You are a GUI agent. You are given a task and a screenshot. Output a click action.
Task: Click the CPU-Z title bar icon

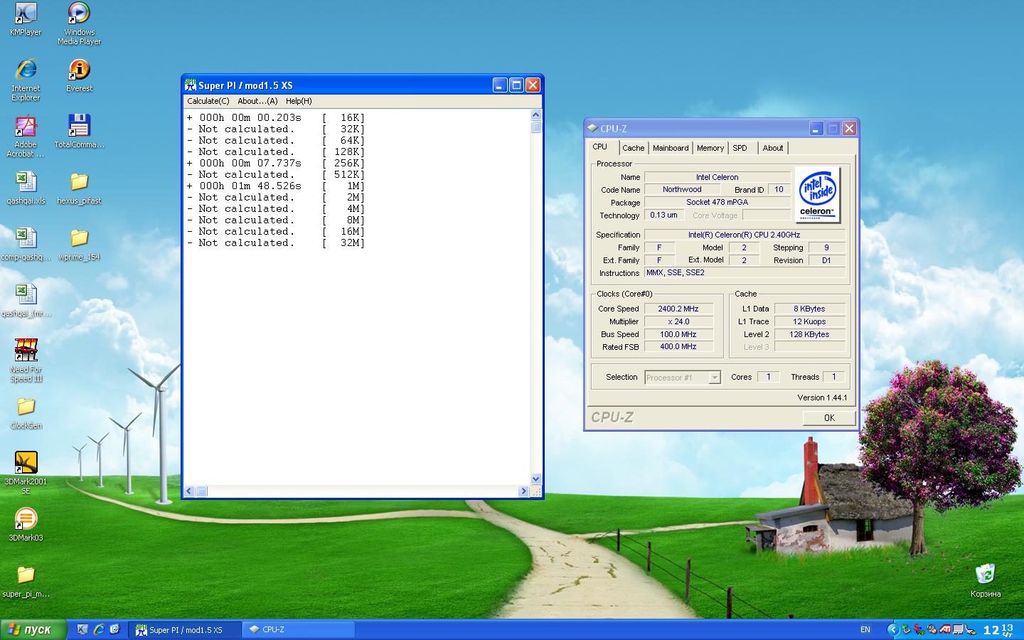pyautogui.click(x=592, y=129)
